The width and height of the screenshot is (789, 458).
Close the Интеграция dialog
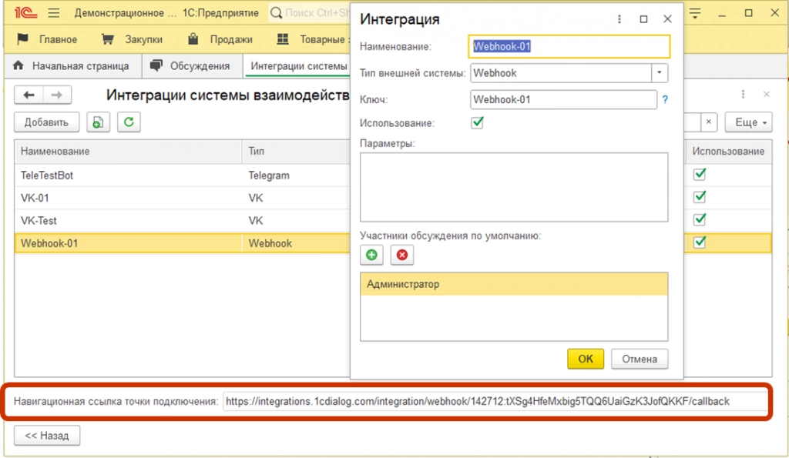tap(668, 19)
